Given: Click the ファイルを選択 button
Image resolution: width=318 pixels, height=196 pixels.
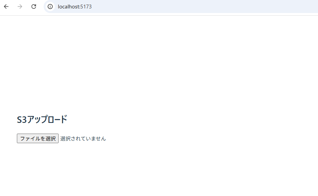Looking at the screenshot, I should pyautogui.click(x=38, y=139).
